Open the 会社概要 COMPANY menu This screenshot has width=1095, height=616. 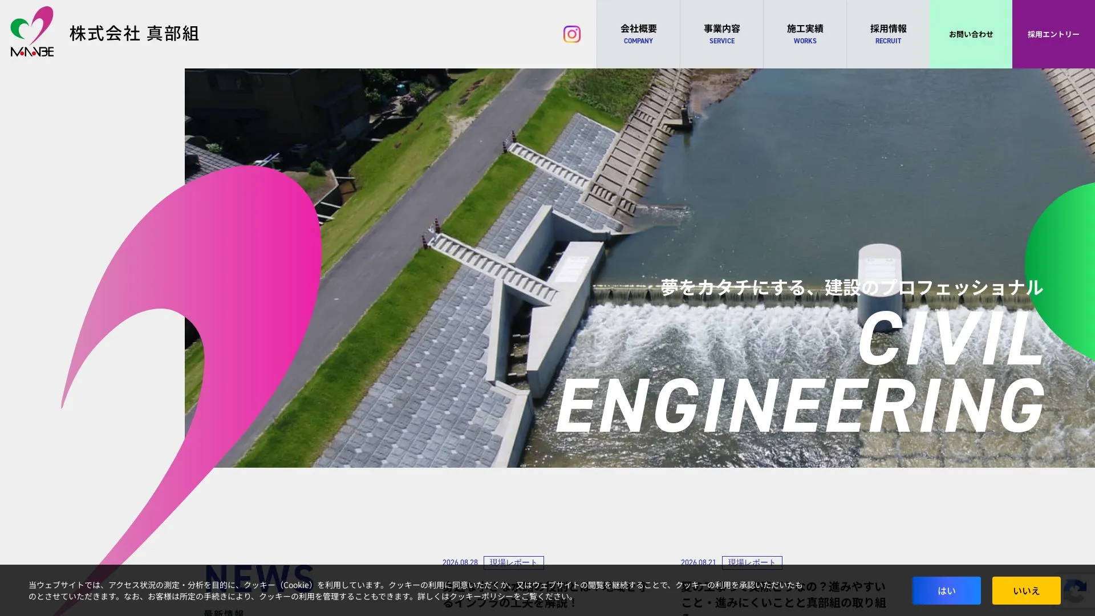pos(638,34)
